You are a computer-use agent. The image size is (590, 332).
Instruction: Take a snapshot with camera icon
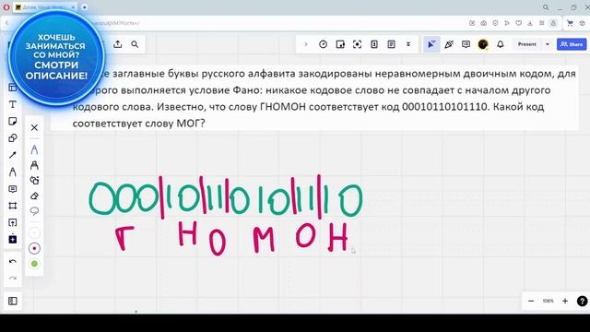483,23
